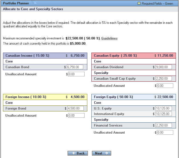
Task: Focus Foreign Equity Unallocated Amount field
Action: (165, 133)
